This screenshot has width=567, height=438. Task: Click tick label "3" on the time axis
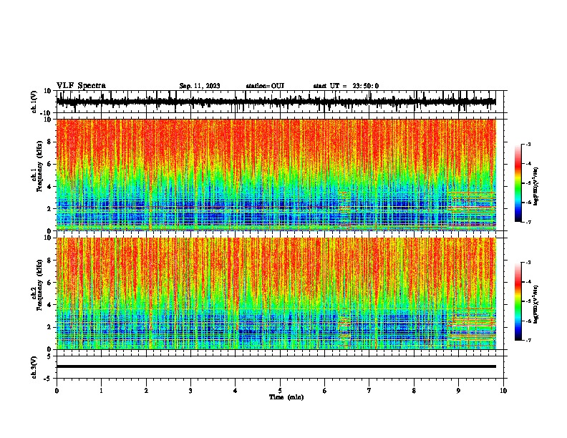tap(190, 391)
